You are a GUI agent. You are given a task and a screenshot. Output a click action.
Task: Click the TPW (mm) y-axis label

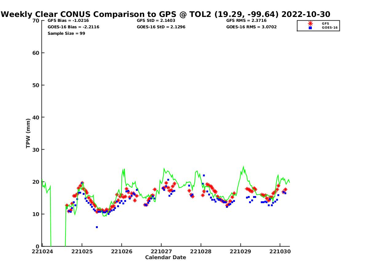tap(28, 133)
